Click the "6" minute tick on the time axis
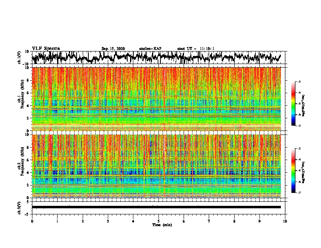The height and width of the screenshot is (248, 321). pos(184,221)
